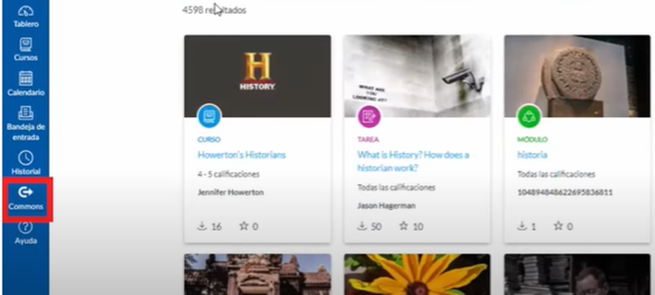The width and height of the screenshot is (655, 295).
Task: Click star icon on historia card
Action: (x=558, y=226)
